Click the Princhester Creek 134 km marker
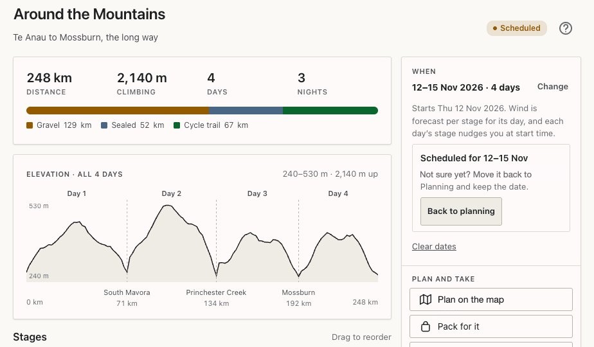Image resolution: width=594 pixels, height=347 pixels. (x=216, y=298)
